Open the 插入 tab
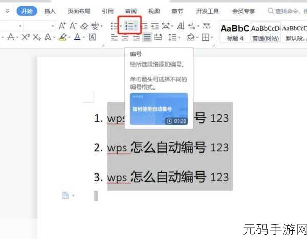Screen dimensions: 307x239 [x=50, y=11]
